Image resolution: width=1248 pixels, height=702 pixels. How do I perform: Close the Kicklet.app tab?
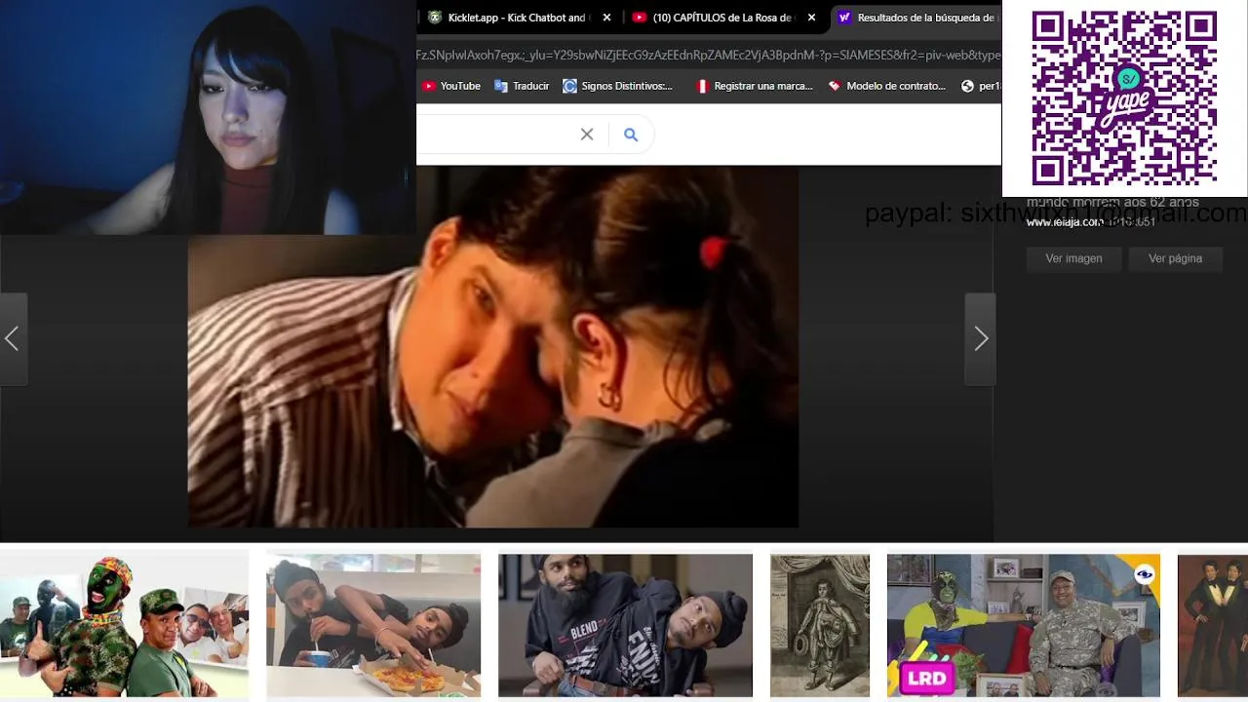tap(606, 18)
